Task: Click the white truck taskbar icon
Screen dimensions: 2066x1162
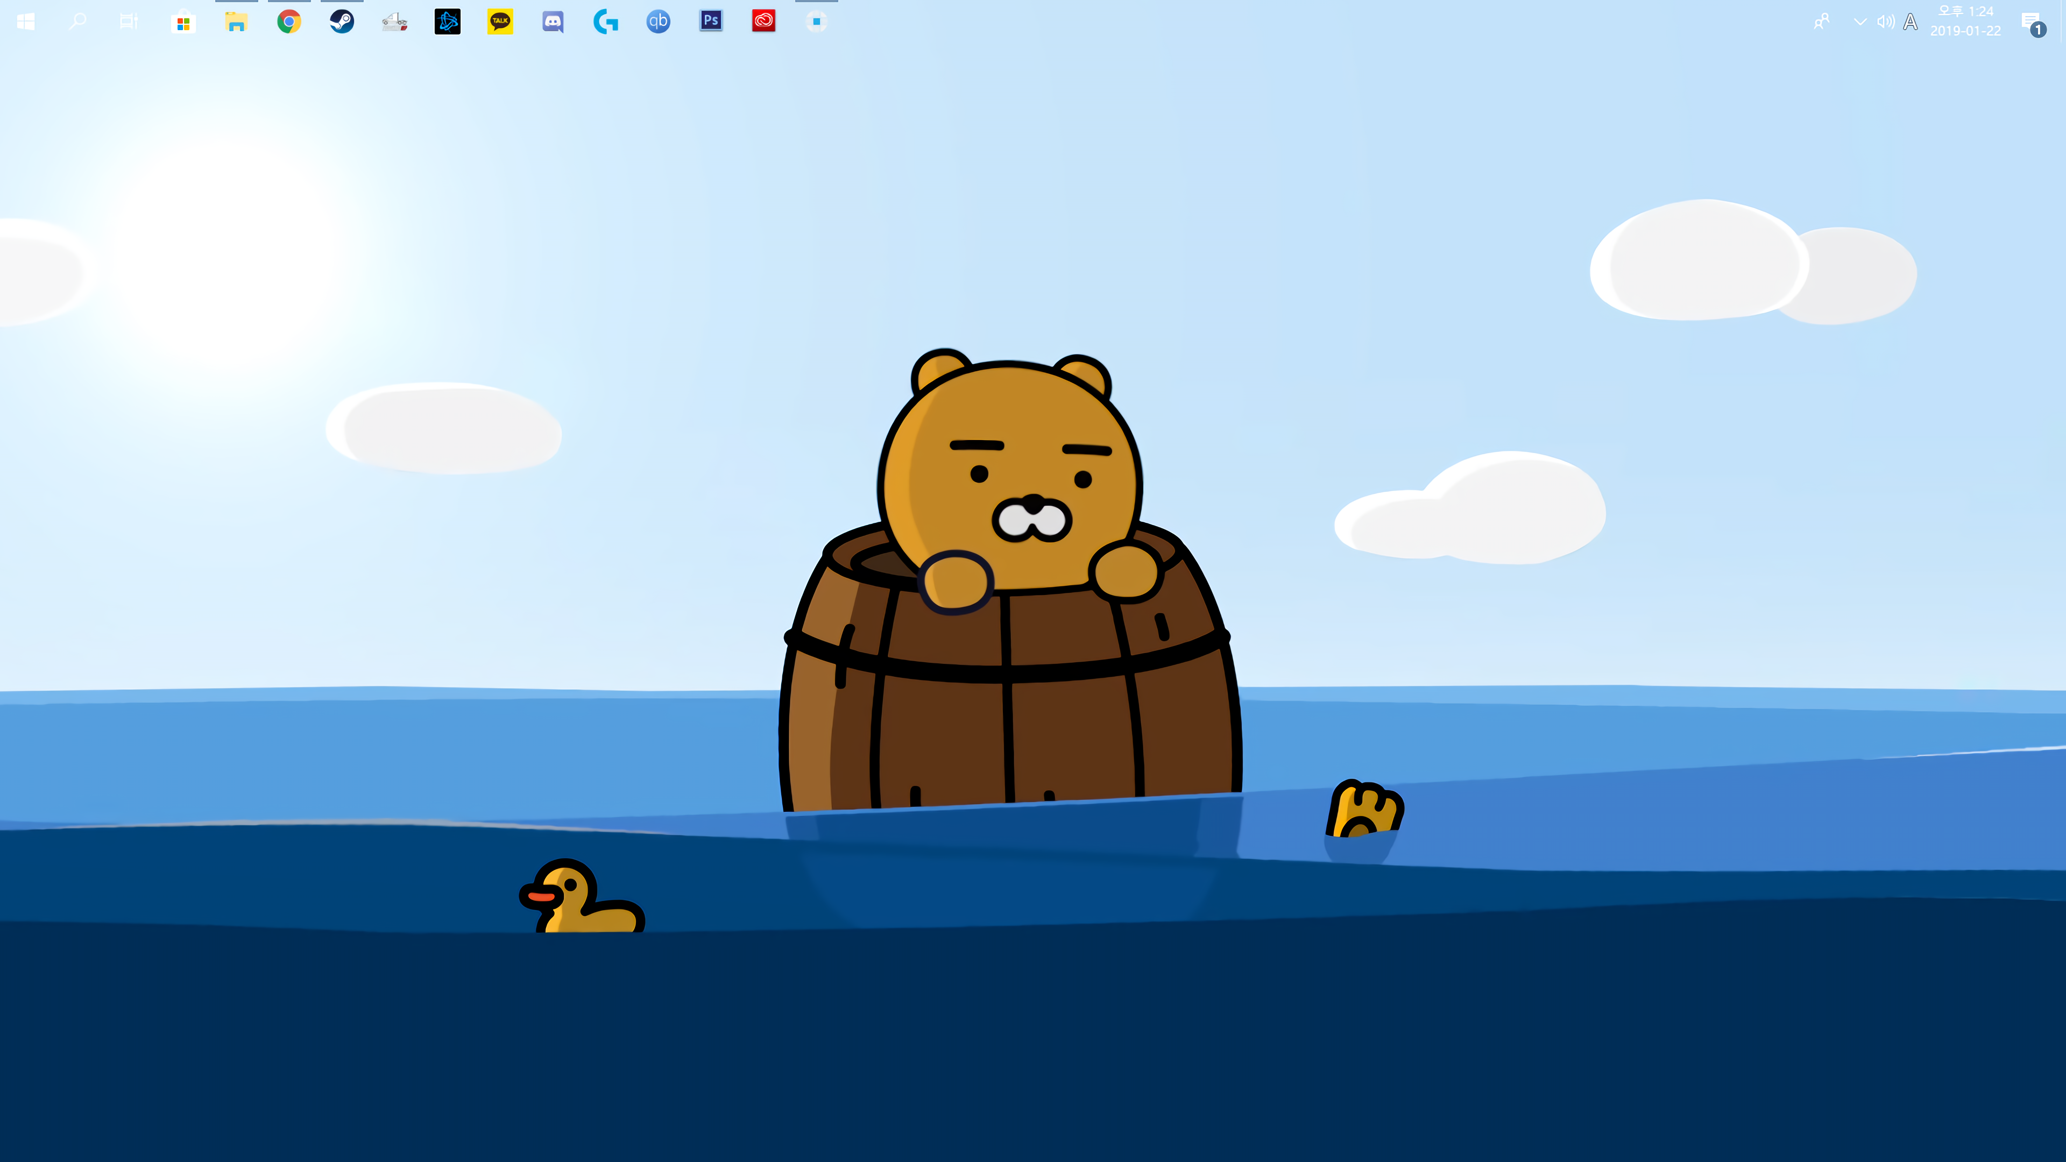Action: (394, 22)
